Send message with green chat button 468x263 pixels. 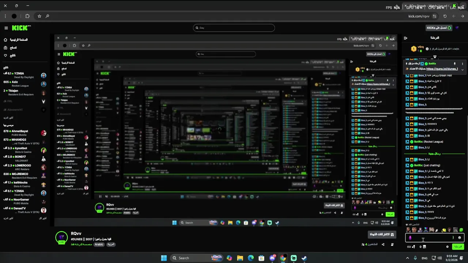click(x=458, y=247)
